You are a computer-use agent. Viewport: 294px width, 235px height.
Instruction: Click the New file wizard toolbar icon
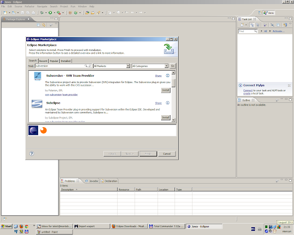[x=5, y=13]
